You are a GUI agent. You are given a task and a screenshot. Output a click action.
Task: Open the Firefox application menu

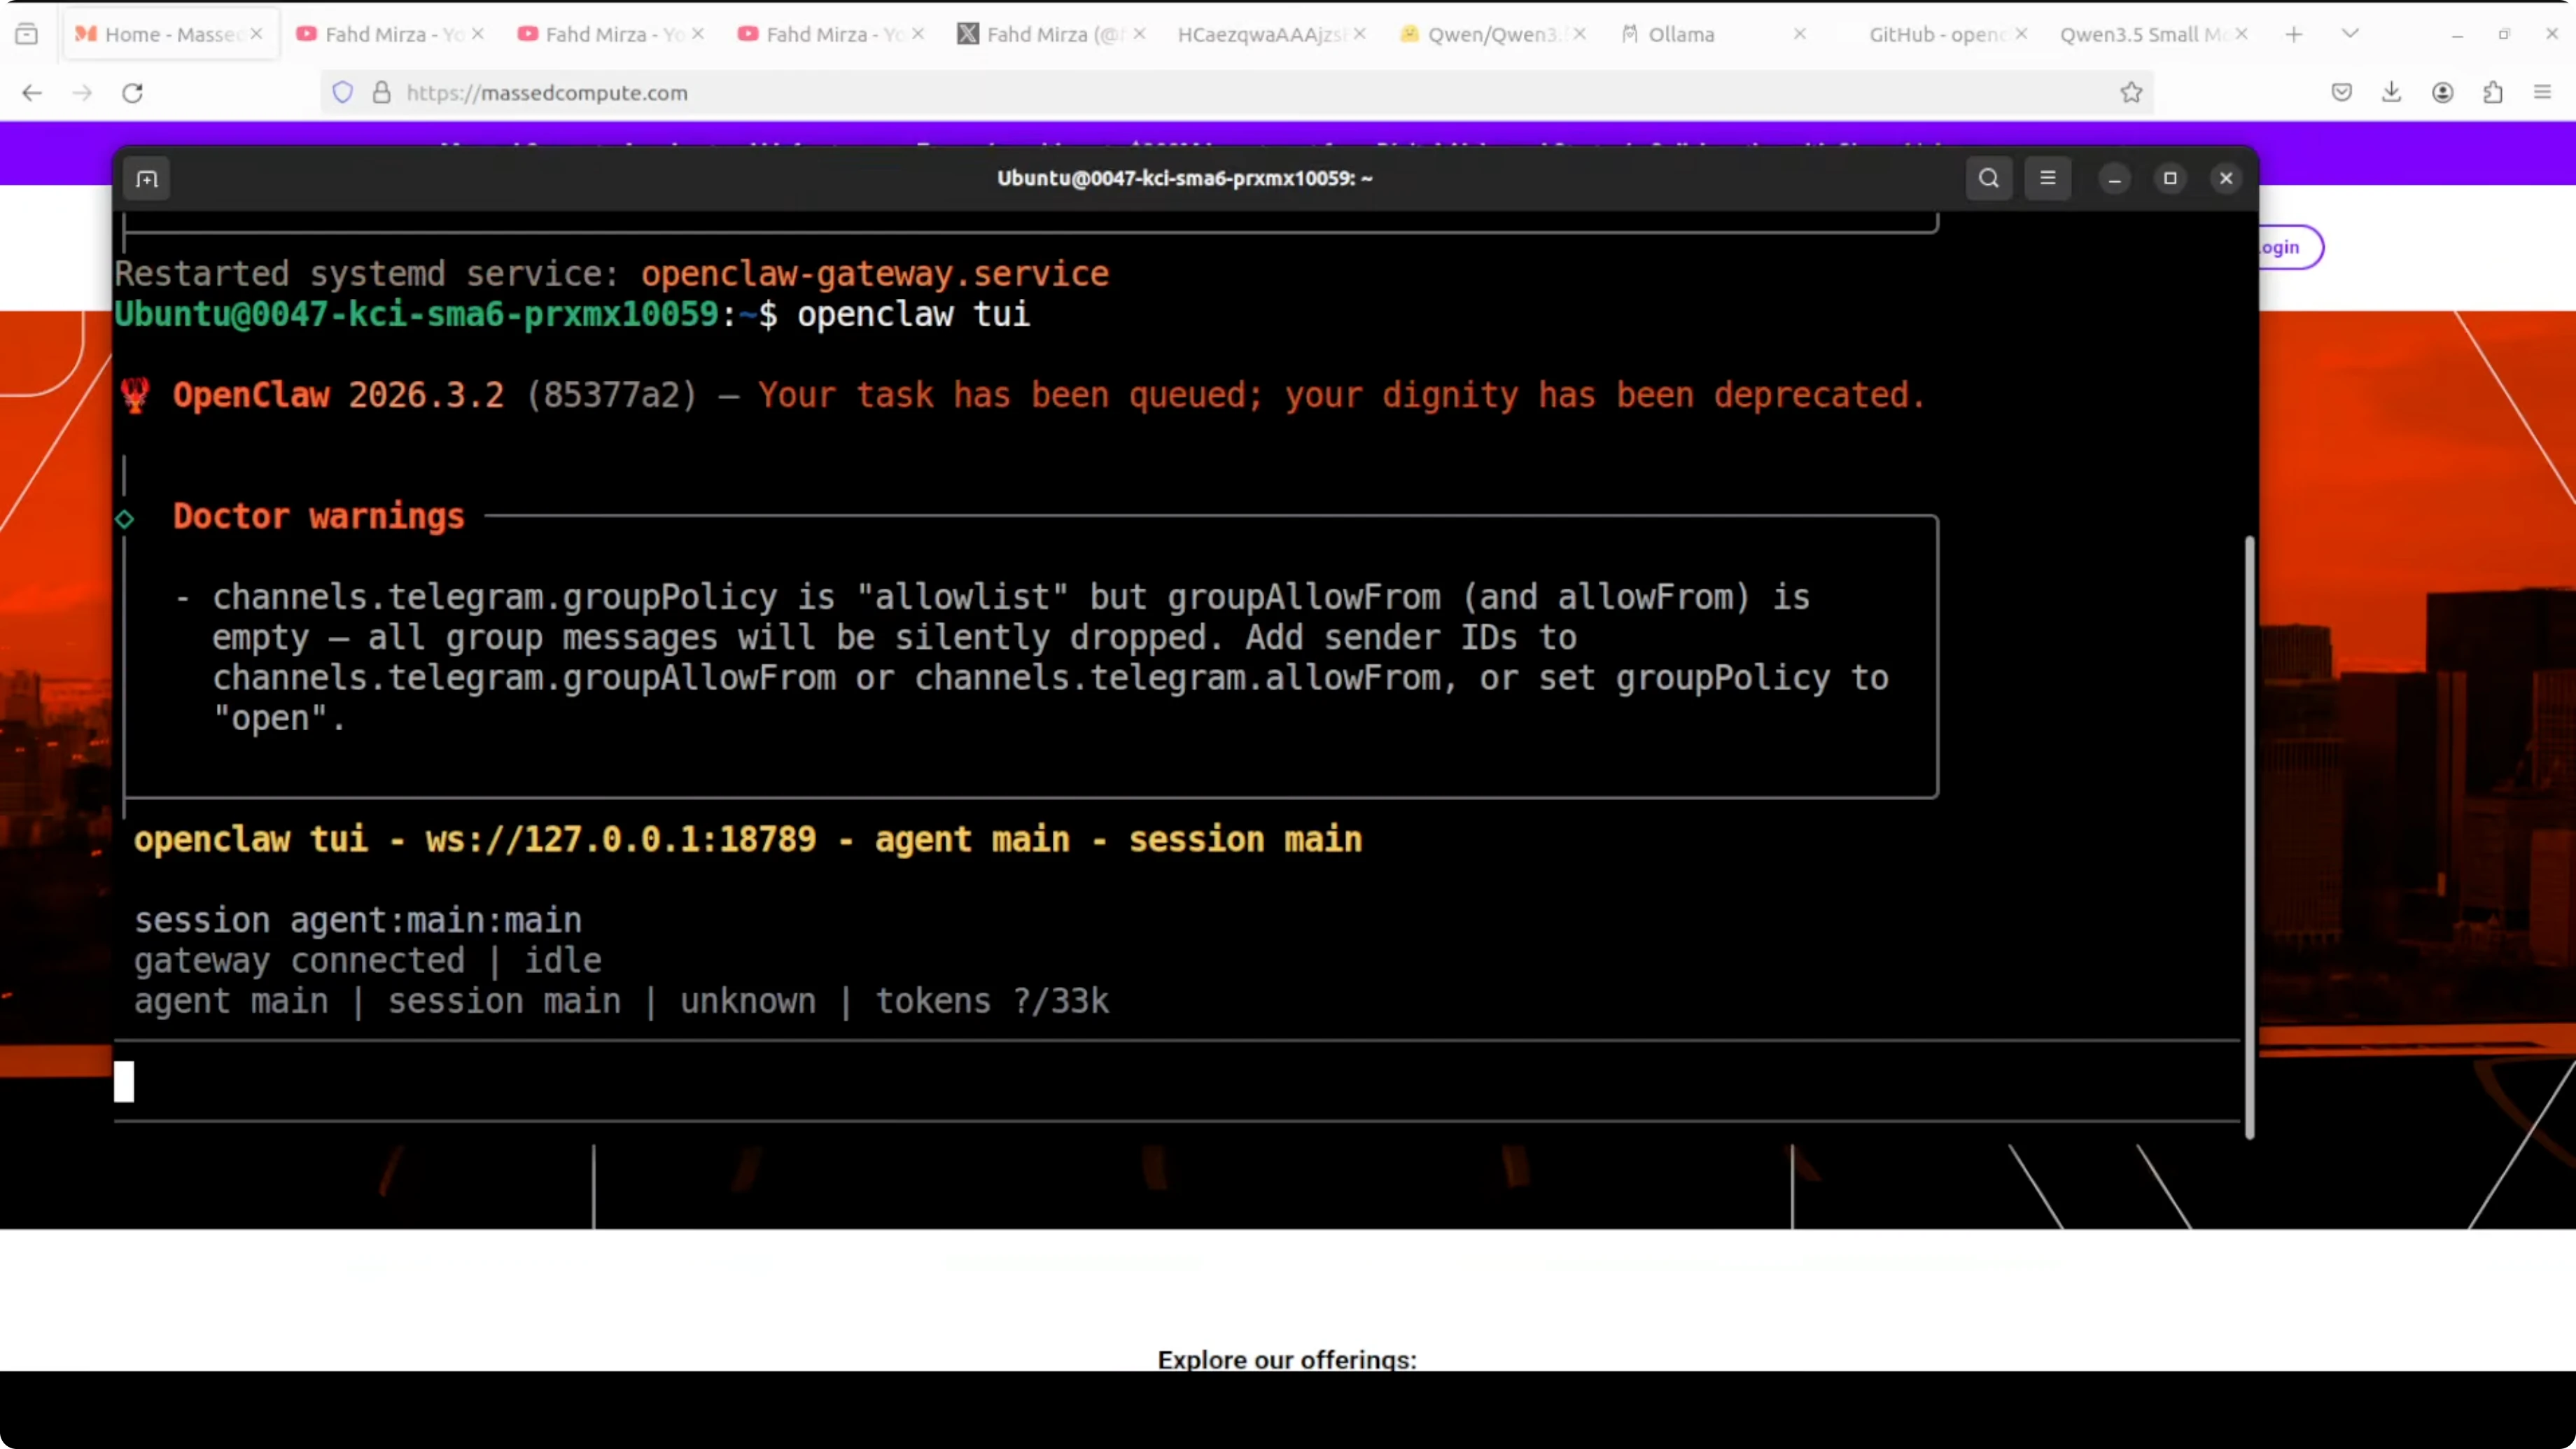(2543, 92)
